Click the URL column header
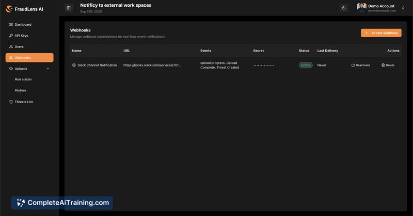This screenshot has width=413, height=216. (126, 51)
